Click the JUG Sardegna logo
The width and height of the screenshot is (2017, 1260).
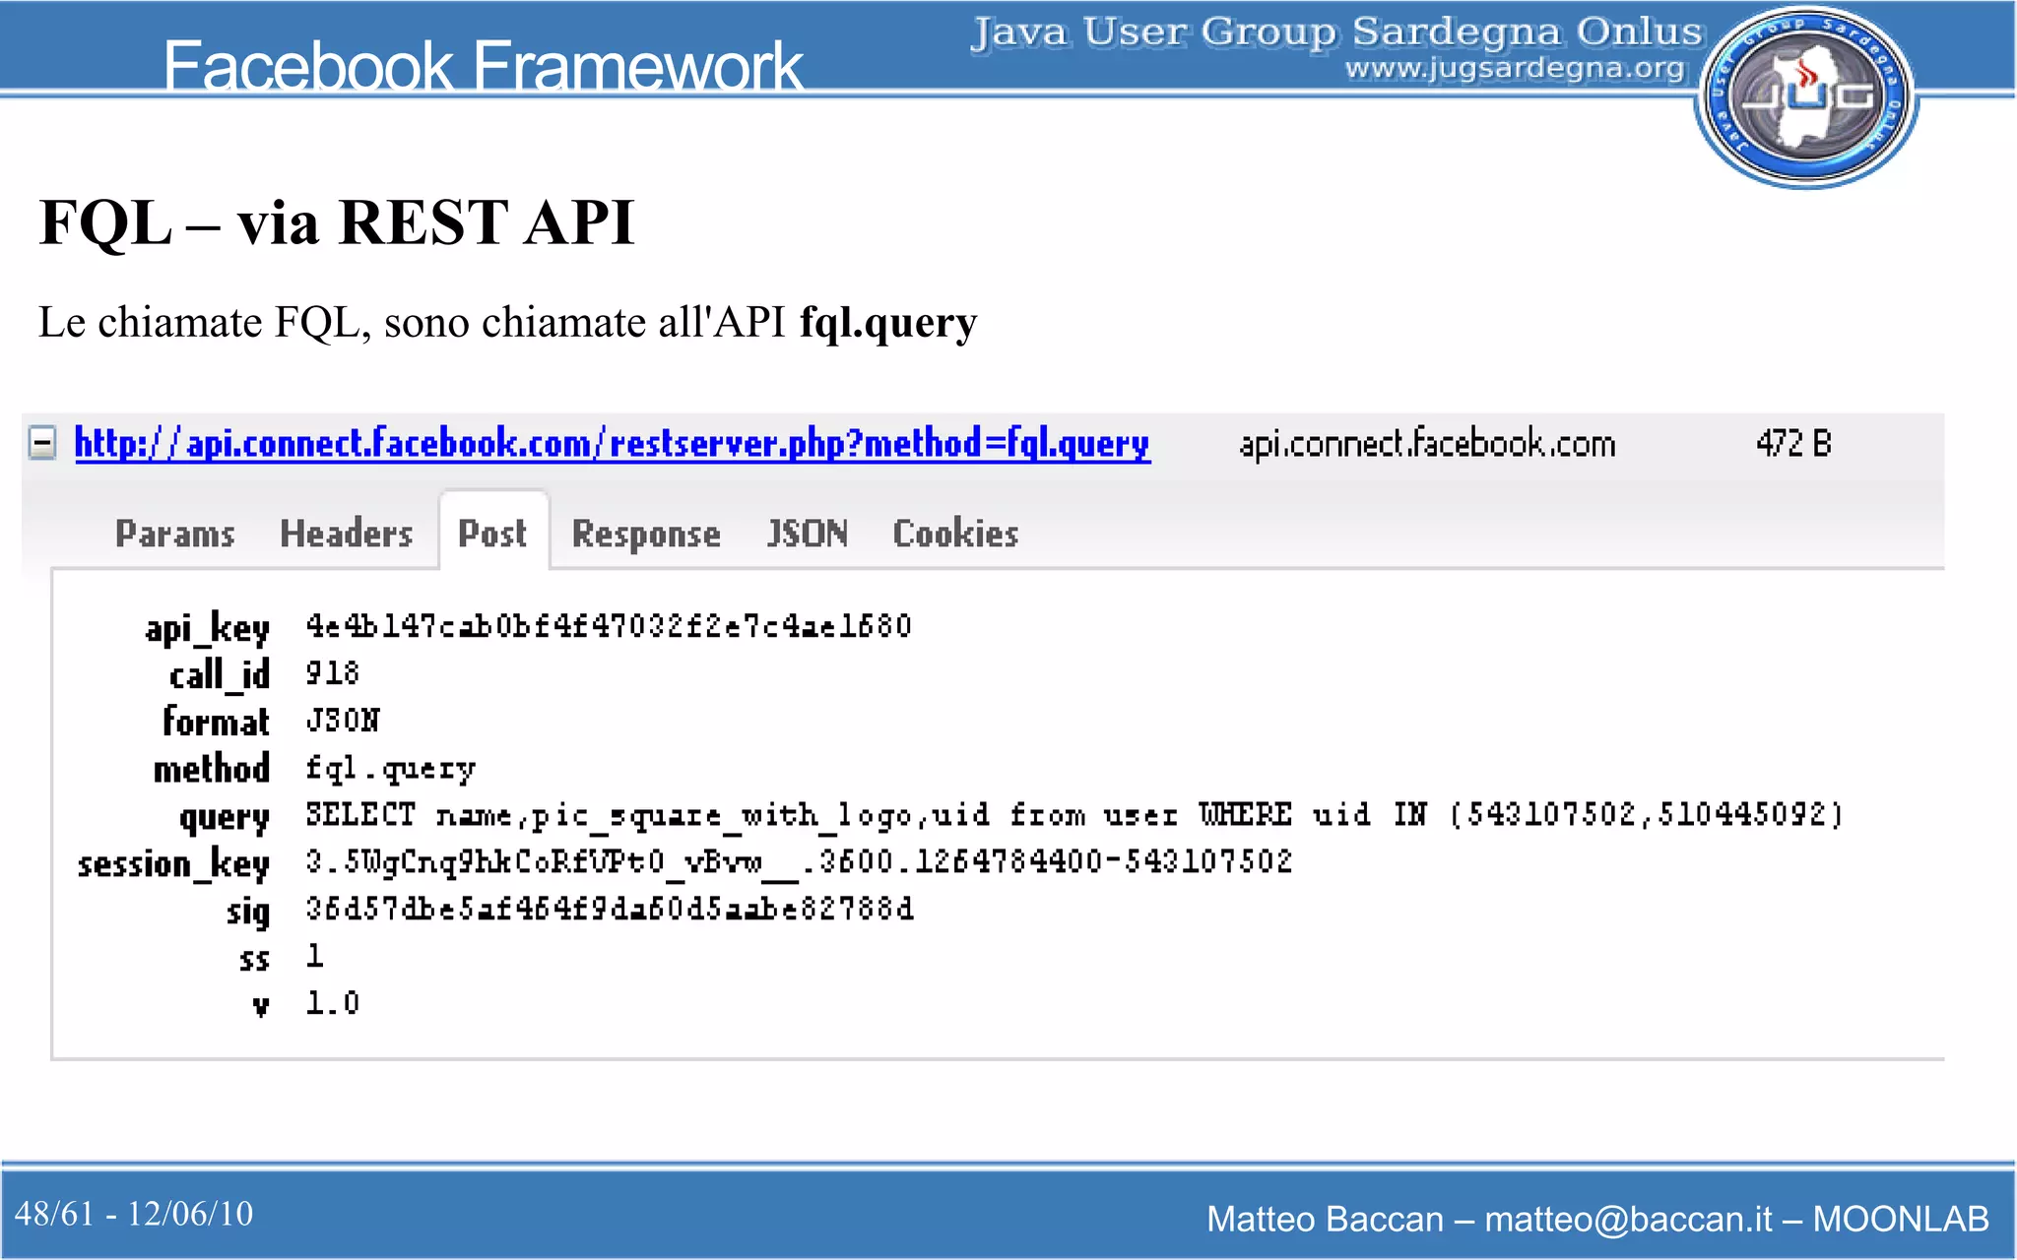click(x=1806, y=96)
